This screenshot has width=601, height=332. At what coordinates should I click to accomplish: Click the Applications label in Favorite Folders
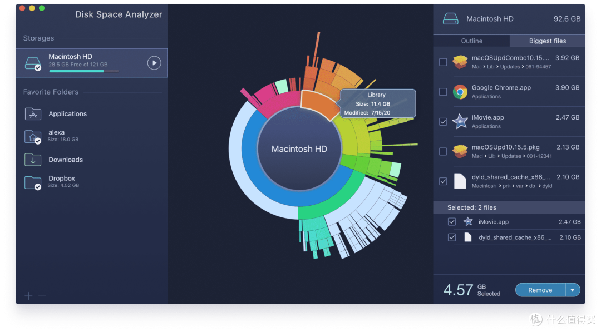pyautogui.click(x=67, y=114)
